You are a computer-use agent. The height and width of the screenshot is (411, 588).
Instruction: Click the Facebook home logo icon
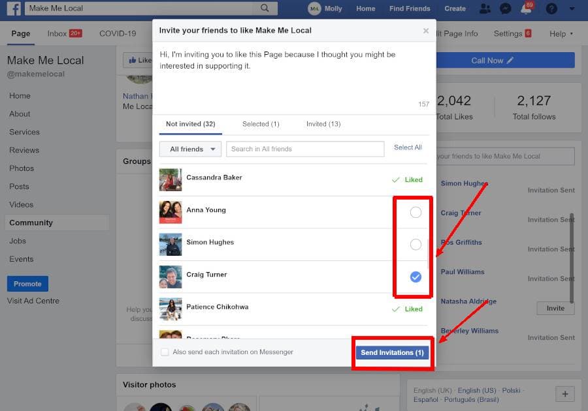click(12, 8)
